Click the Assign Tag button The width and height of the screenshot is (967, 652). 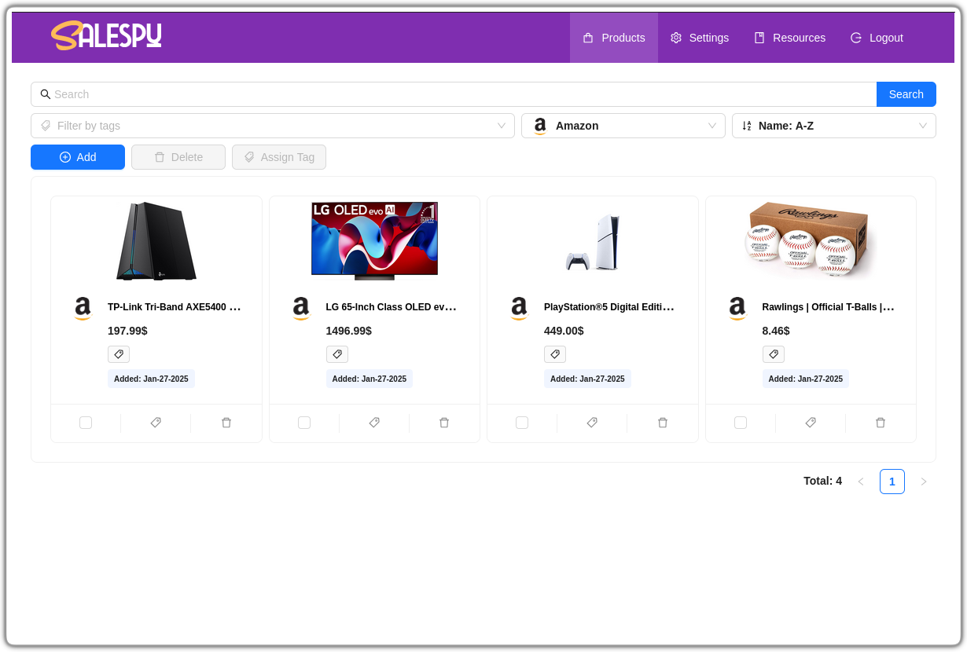[x=279, y=157]
